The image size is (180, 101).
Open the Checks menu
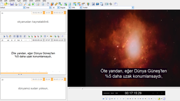coord(38,1)
